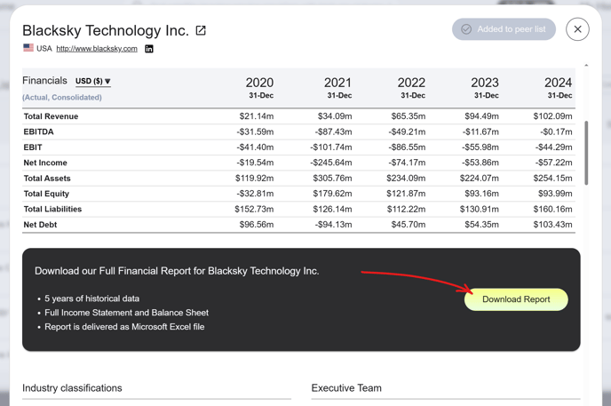Visit http://www.blacksky.com link
611x406 pixels.
click(x=97, y=49)
